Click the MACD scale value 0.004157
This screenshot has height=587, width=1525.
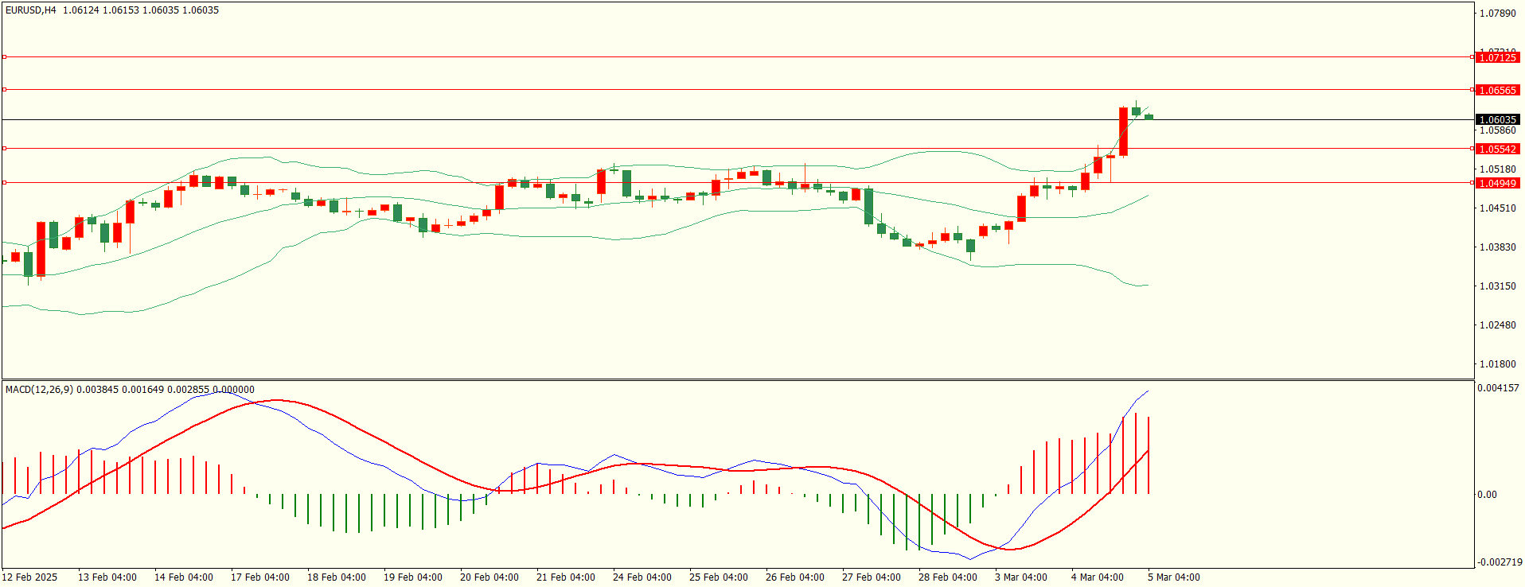(x=1498, y=388)
